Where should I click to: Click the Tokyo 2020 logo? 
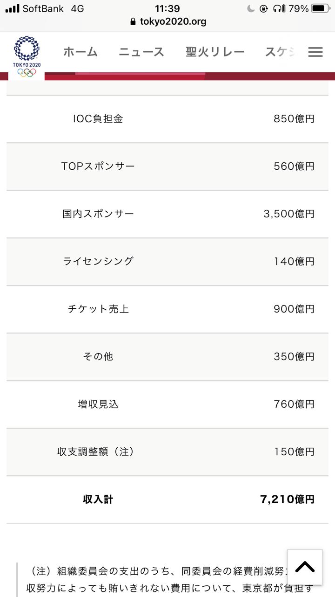point(27,56)
